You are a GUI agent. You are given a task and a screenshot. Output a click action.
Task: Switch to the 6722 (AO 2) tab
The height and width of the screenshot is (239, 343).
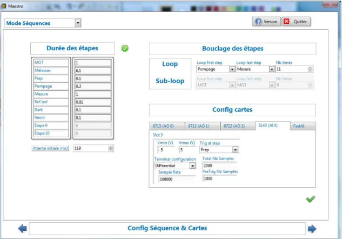(238, 126)
